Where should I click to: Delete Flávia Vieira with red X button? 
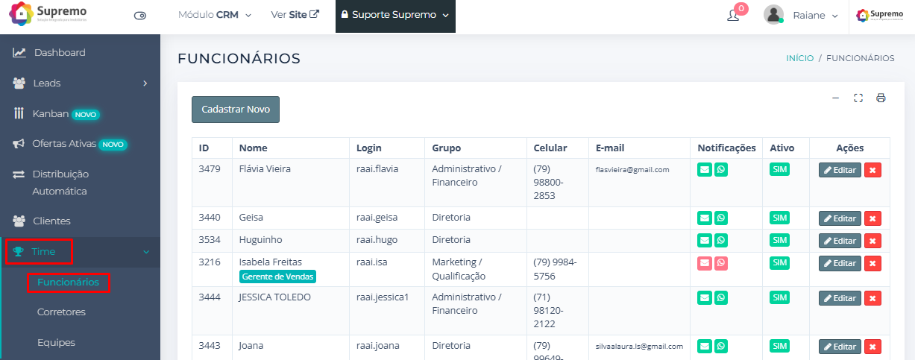pos(872,170)
